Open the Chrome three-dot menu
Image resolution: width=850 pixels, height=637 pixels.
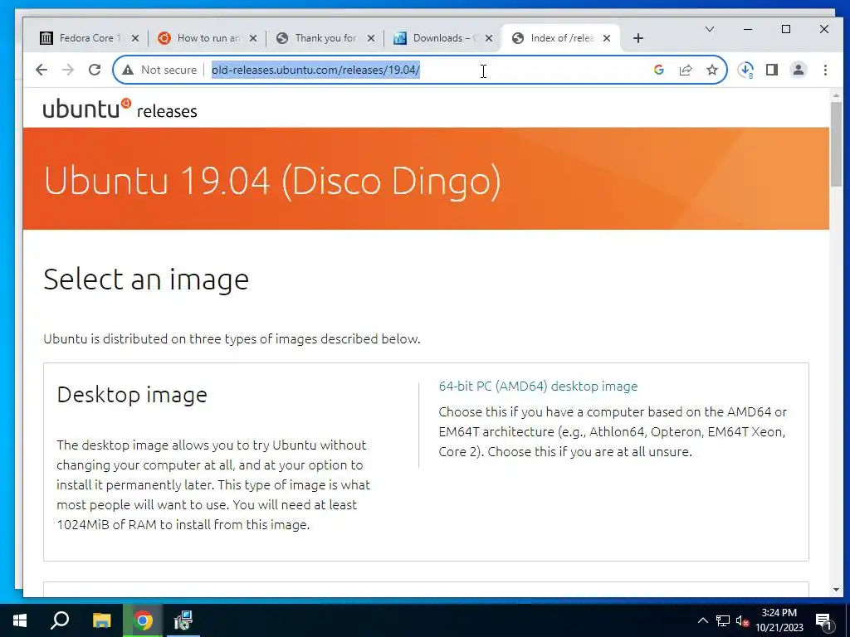pyautogui.click(x=825, y=70)
